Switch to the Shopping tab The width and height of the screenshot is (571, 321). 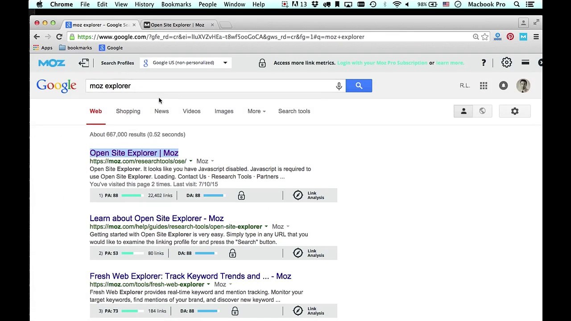[128, 111]
